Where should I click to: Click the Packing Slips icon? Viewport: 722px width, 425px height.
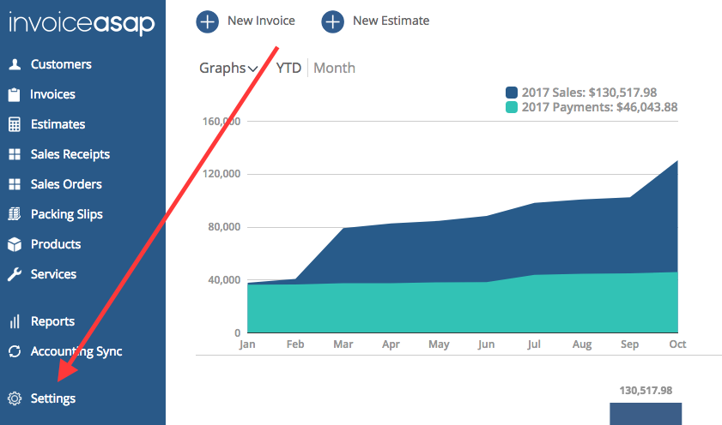pos(14,214)
